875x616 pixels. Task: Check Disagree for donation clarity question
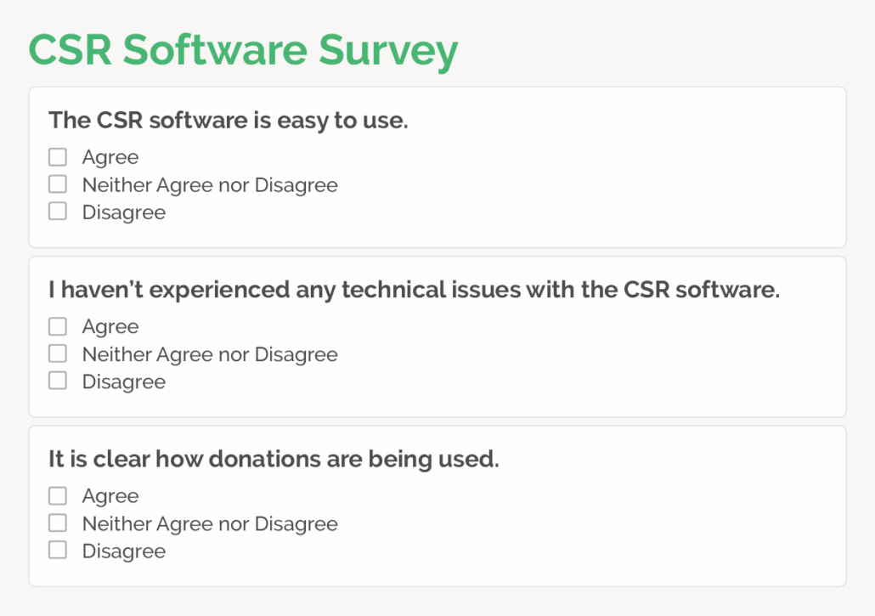coord(57,549)
